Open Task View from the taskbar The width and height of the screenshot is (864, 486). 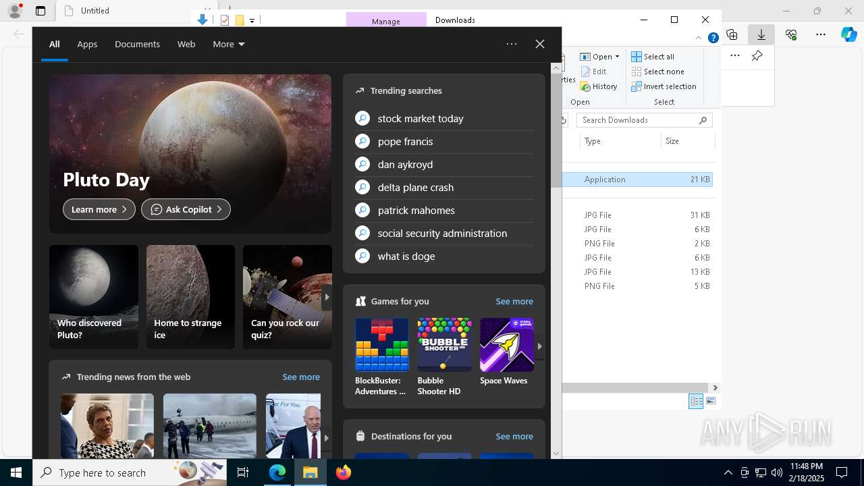(243, 473)
